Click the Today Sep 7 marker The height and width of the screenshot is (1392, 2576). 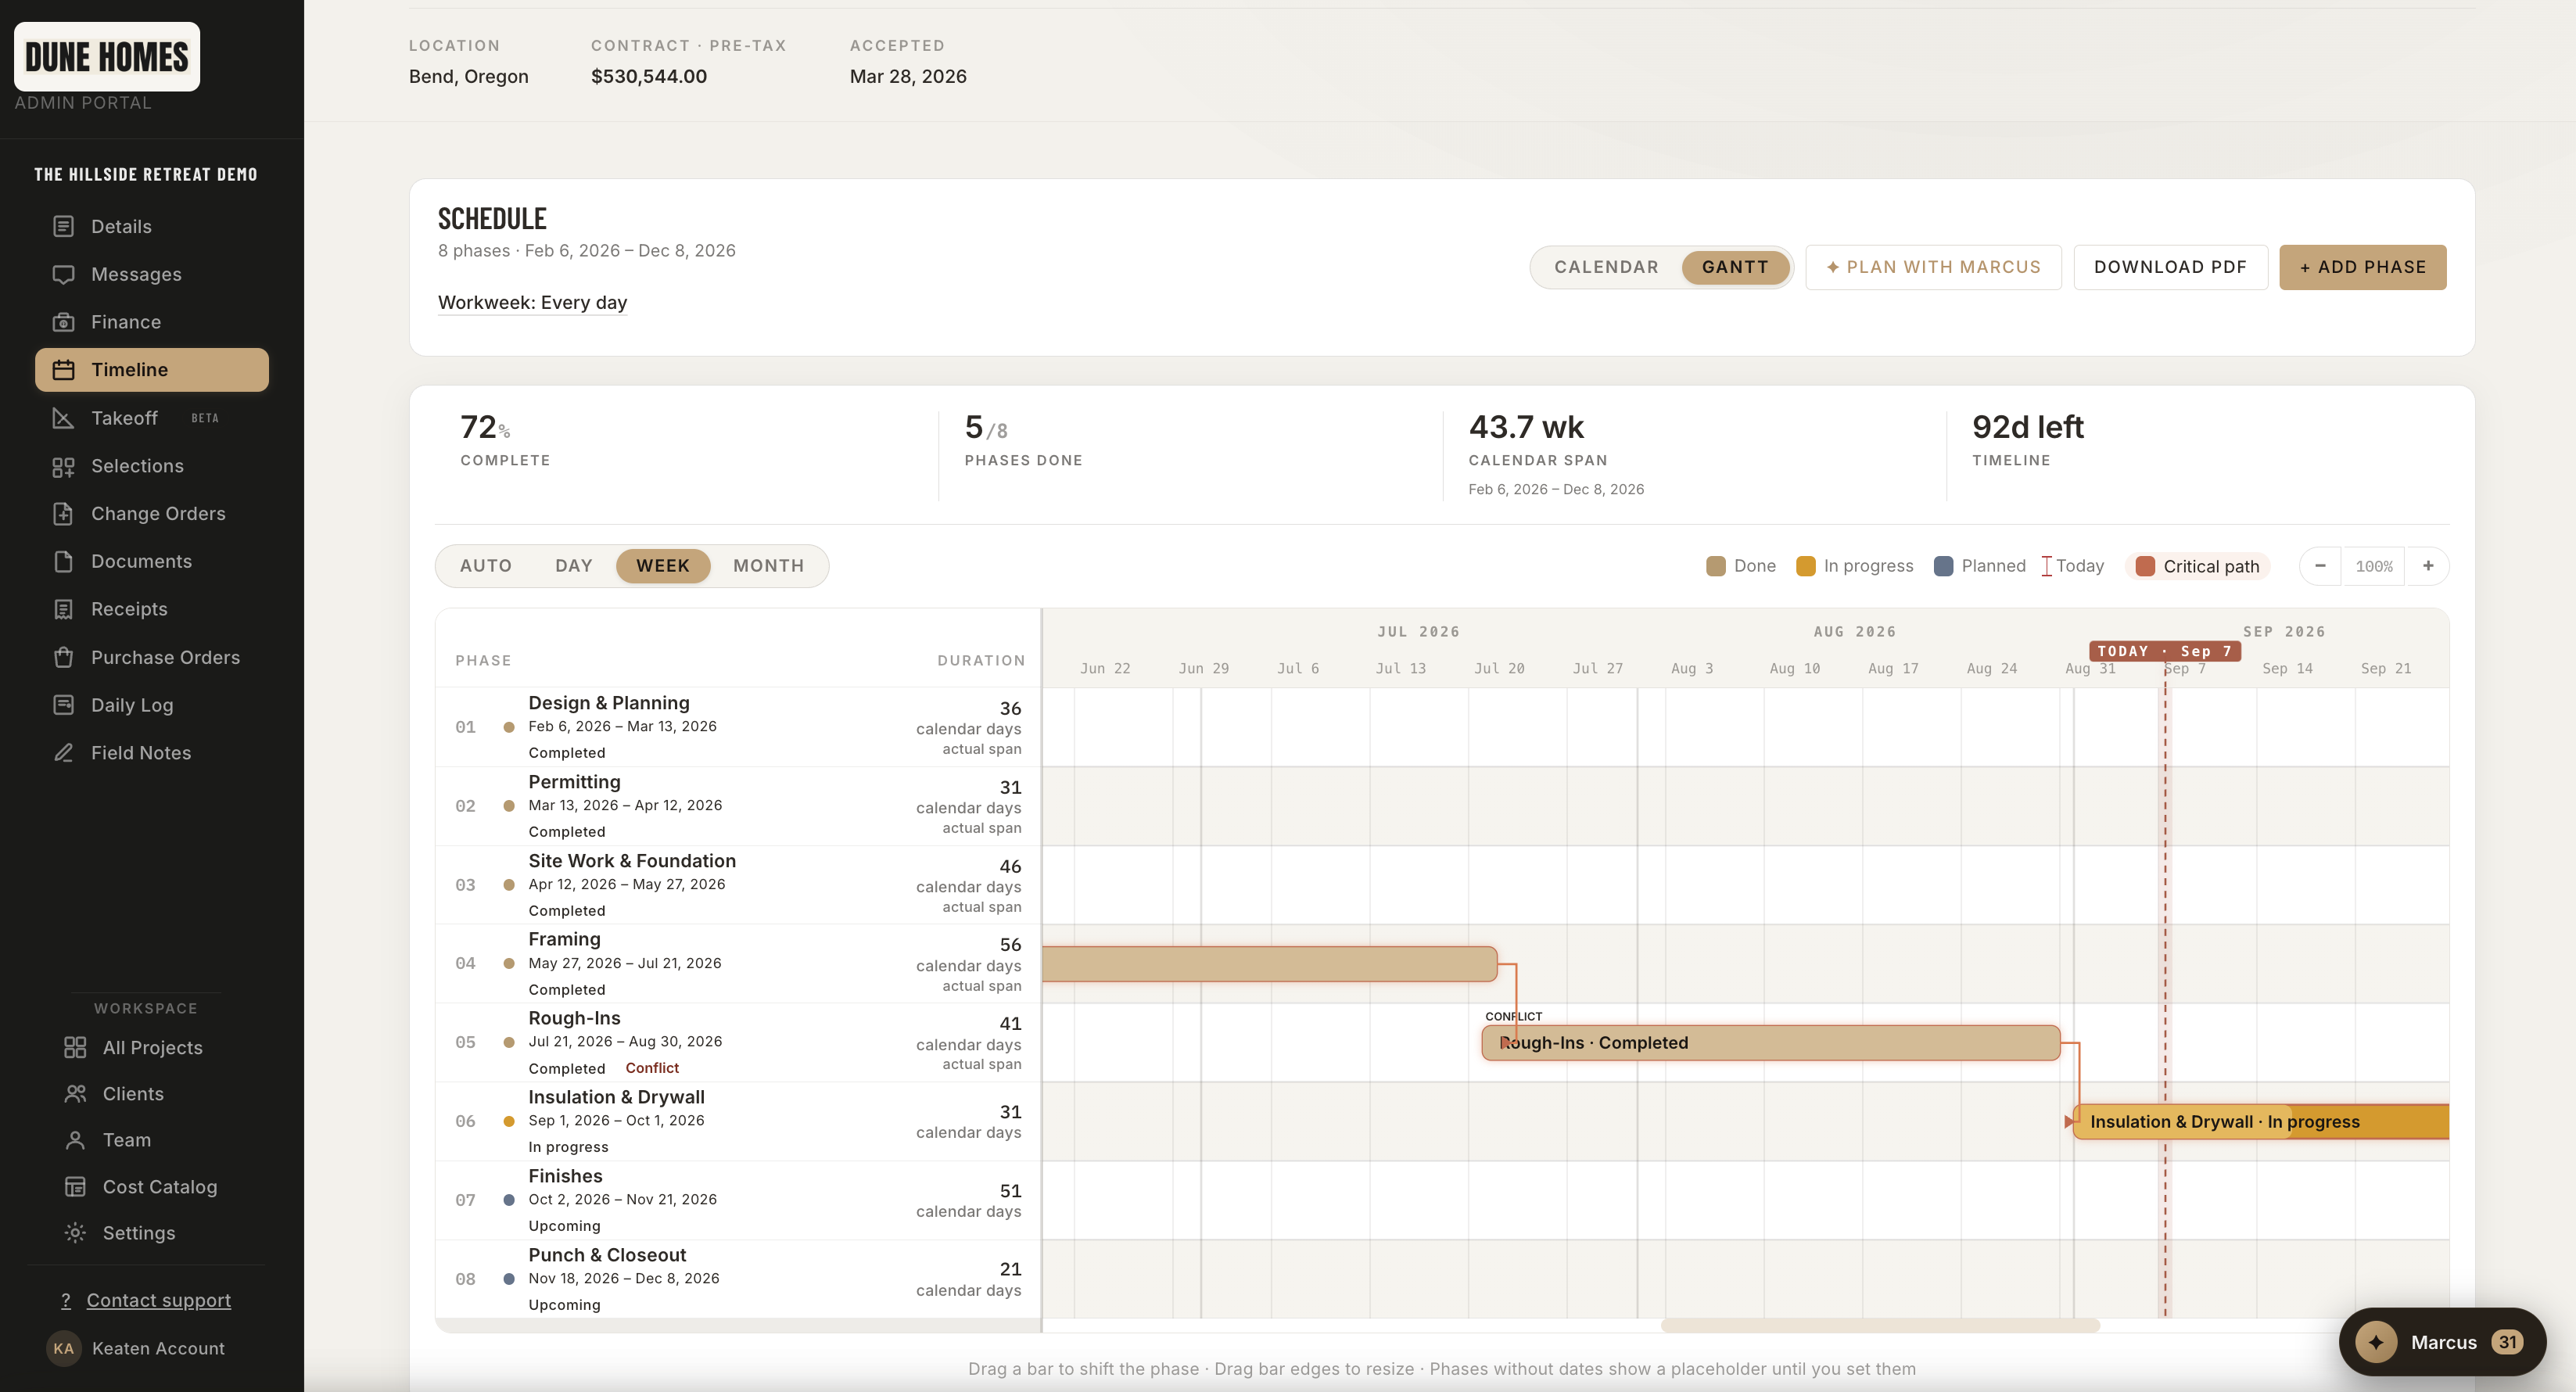2165,651
